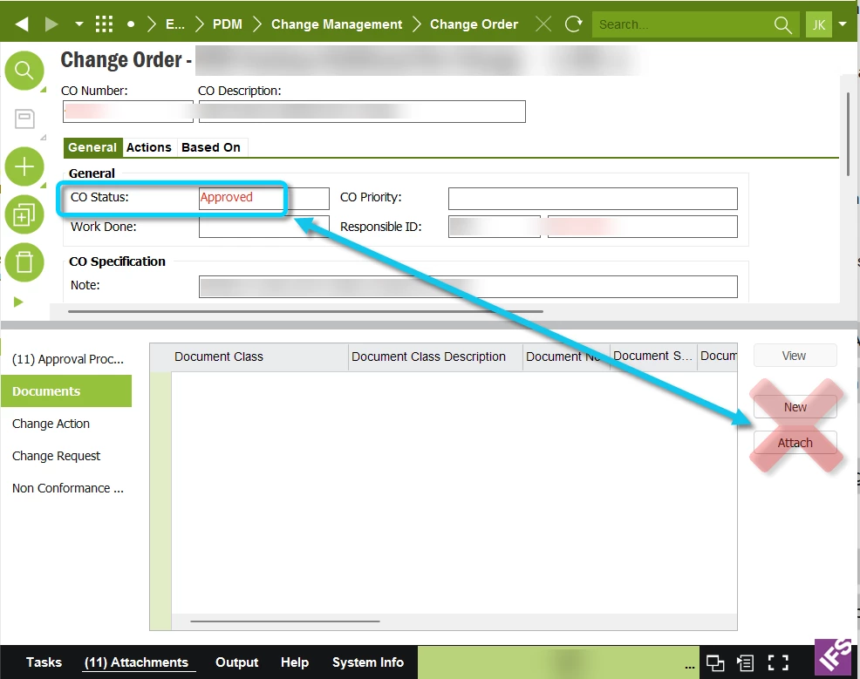Click the CO Priority input field
Image resolution: width=860 pixels, height=679 pixels.
point(593,199)
